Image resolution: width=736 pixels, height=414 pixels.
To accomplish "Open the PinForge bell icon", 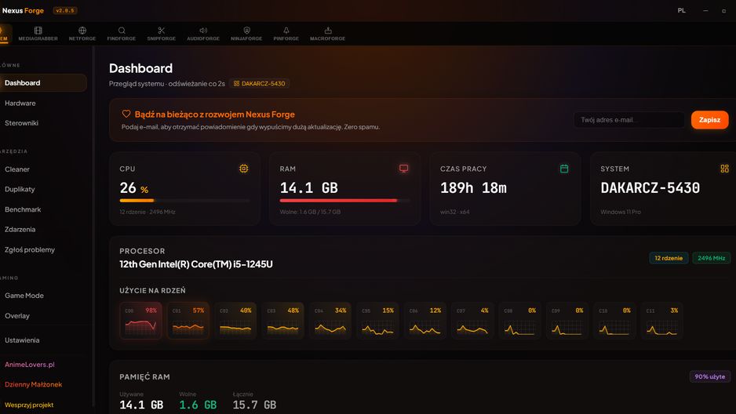I will coord(286,31).
